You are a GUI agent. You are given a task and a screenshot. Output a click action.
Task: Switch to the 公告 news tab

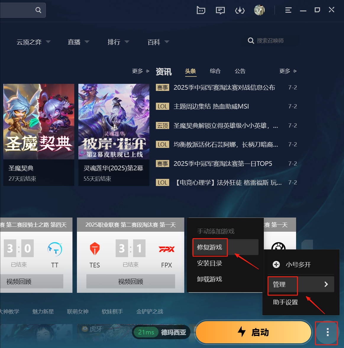pos(240,71)
